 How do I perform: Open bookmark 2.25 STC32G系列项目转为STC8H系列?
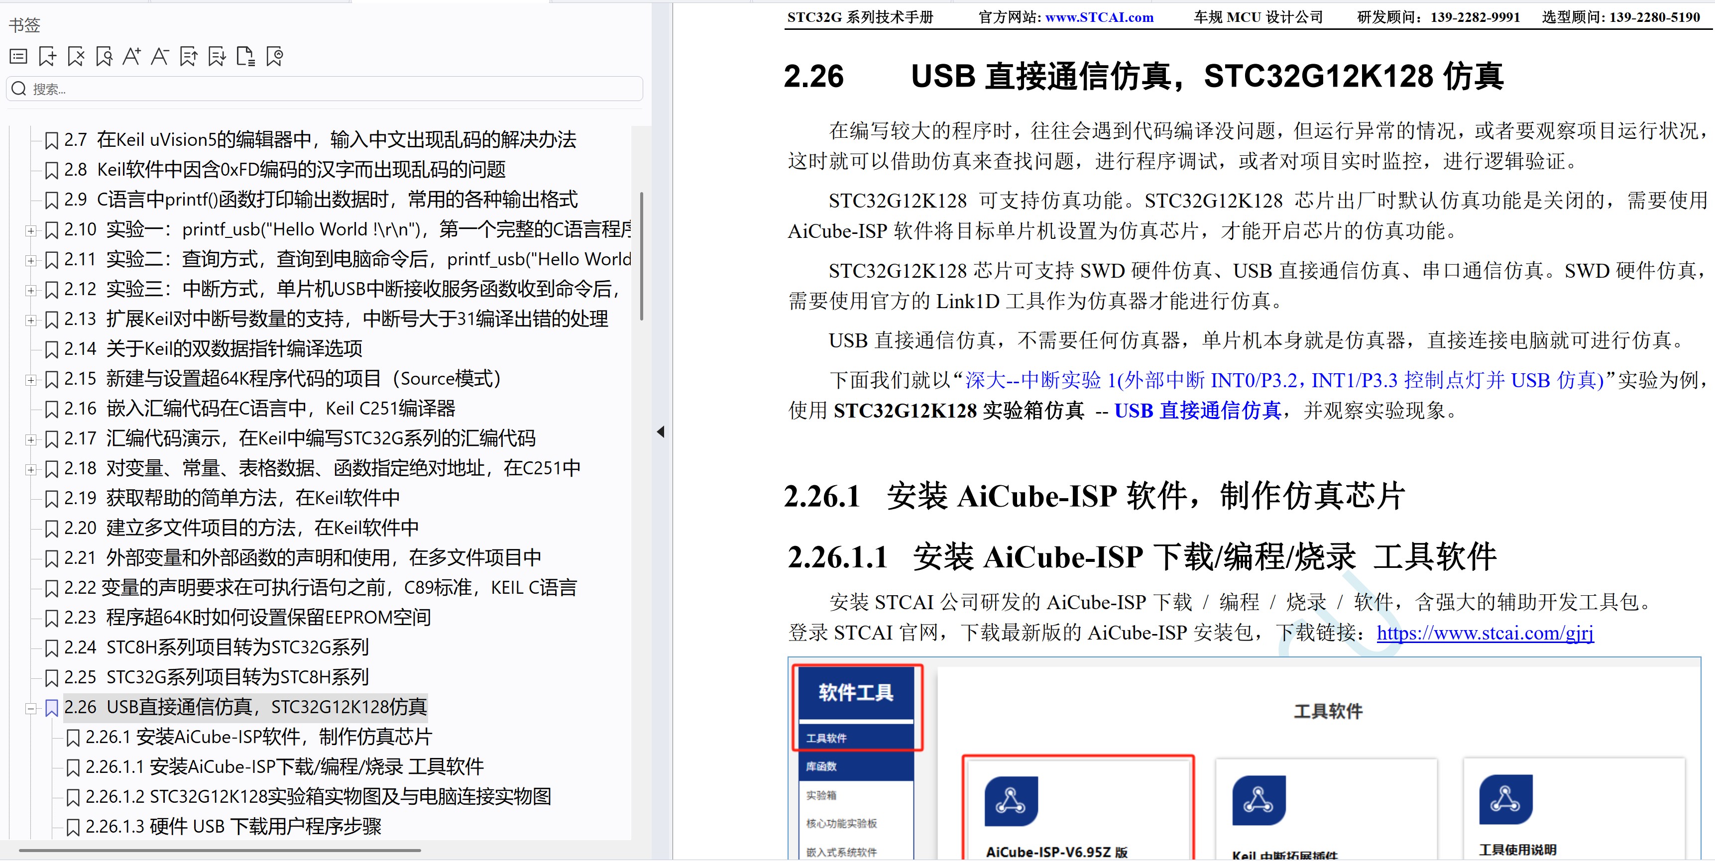217,677
